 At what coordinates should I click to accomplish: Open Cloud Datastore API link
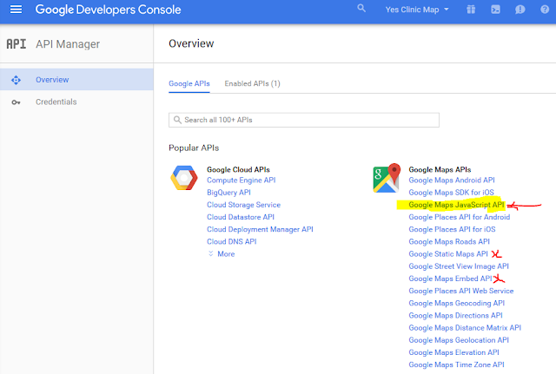(241, 217)
